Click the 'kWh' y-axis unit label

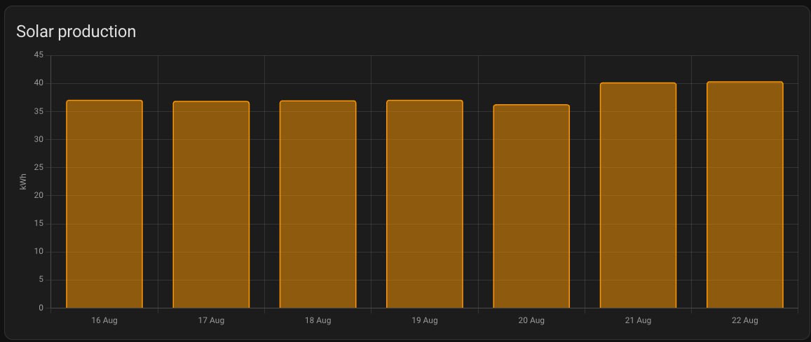[24, 182]
